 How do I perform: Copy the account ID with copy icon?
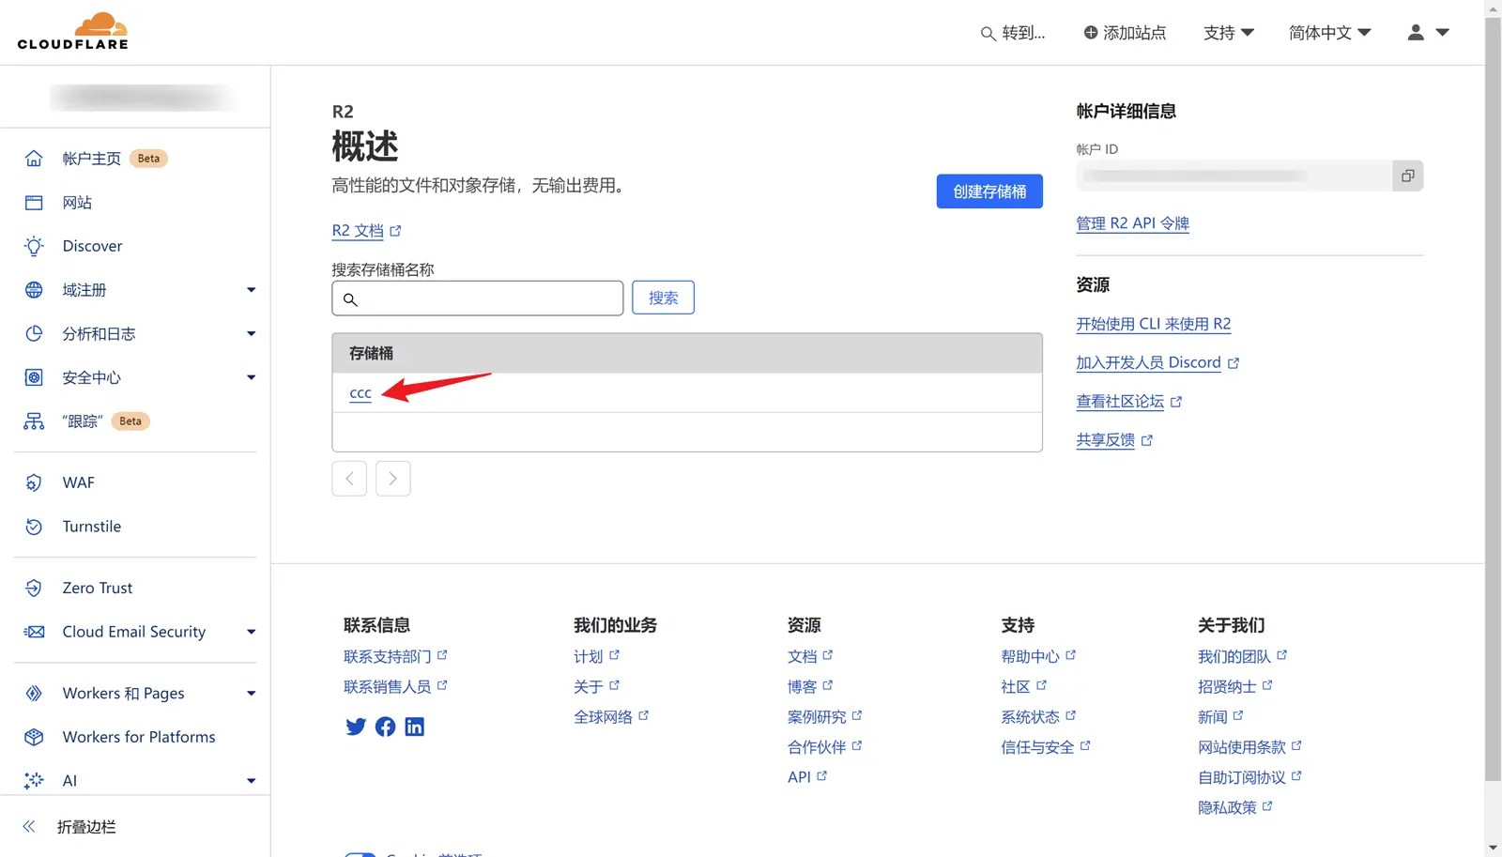[1407, 176]
